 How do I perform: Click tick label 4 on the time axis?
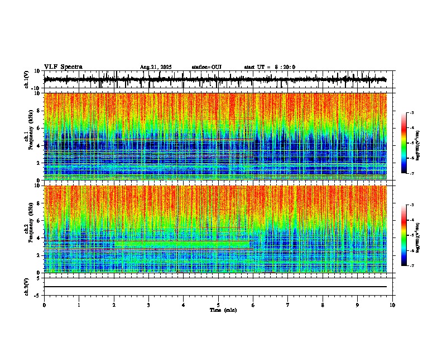click(x=184, y=305)
